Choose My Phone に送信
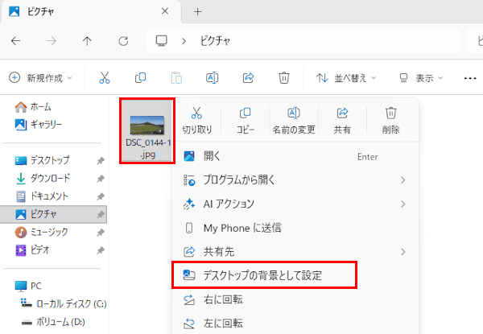483x334 pixels. pos(295,228)
